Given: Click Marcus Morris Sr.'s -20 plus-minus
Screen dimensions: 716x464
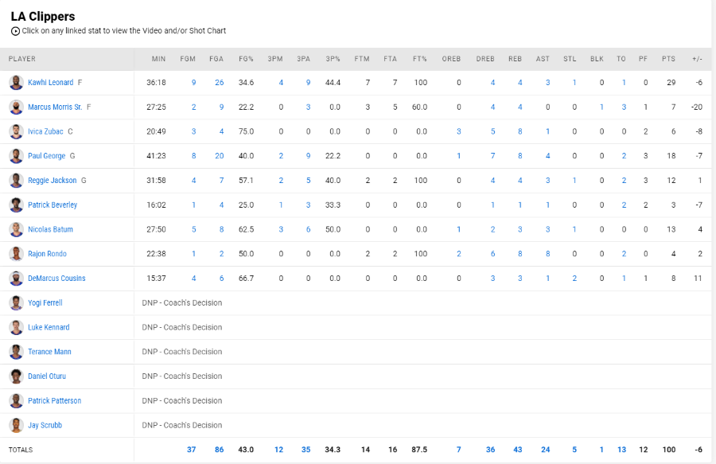Looking at the screenshot, I should (x=696, y=107).
